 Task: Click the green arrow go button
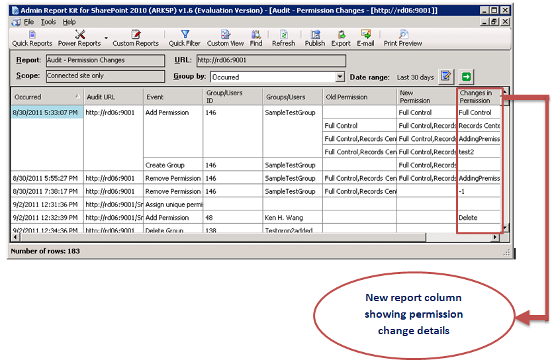(x=467, y=76)
